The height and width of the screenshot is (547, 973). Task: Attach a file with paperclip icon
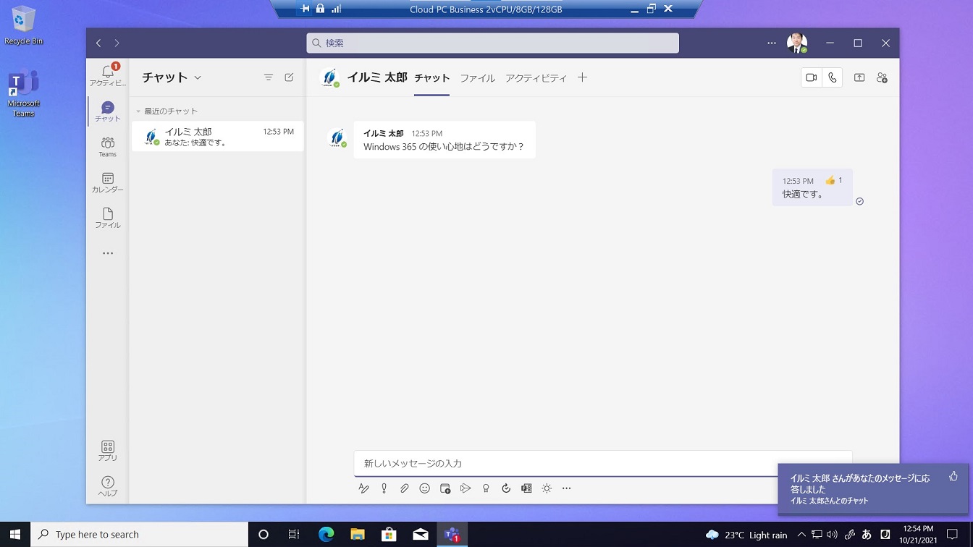(405, 488)
